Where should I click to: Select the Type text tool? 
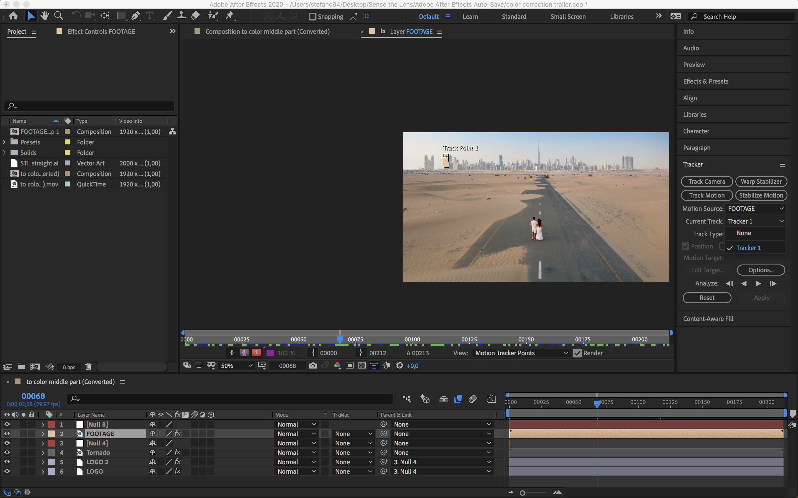click(149, 16)
